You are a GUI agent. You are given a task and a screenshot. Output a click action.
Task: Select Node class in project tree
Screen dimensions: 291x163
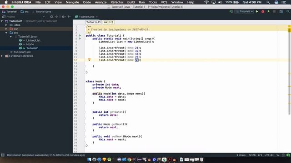30,44
